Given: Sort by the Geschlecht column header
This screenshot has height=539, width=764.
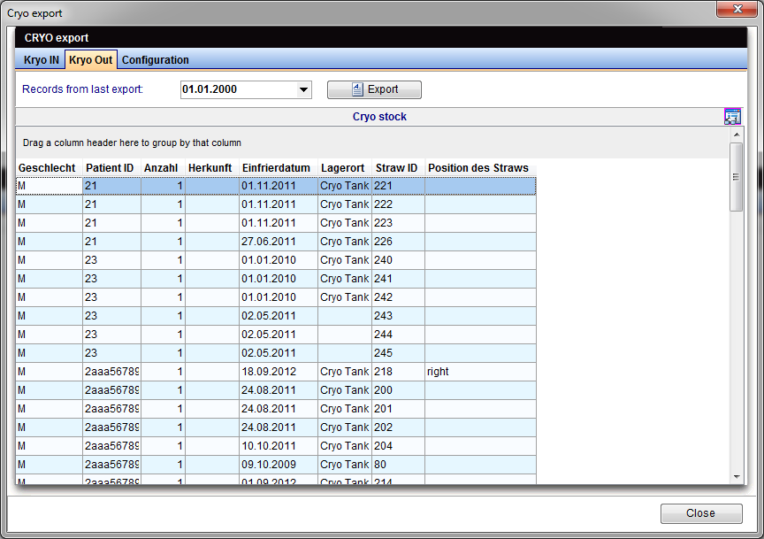Looking at the screenshot, I should coord(50,168).
